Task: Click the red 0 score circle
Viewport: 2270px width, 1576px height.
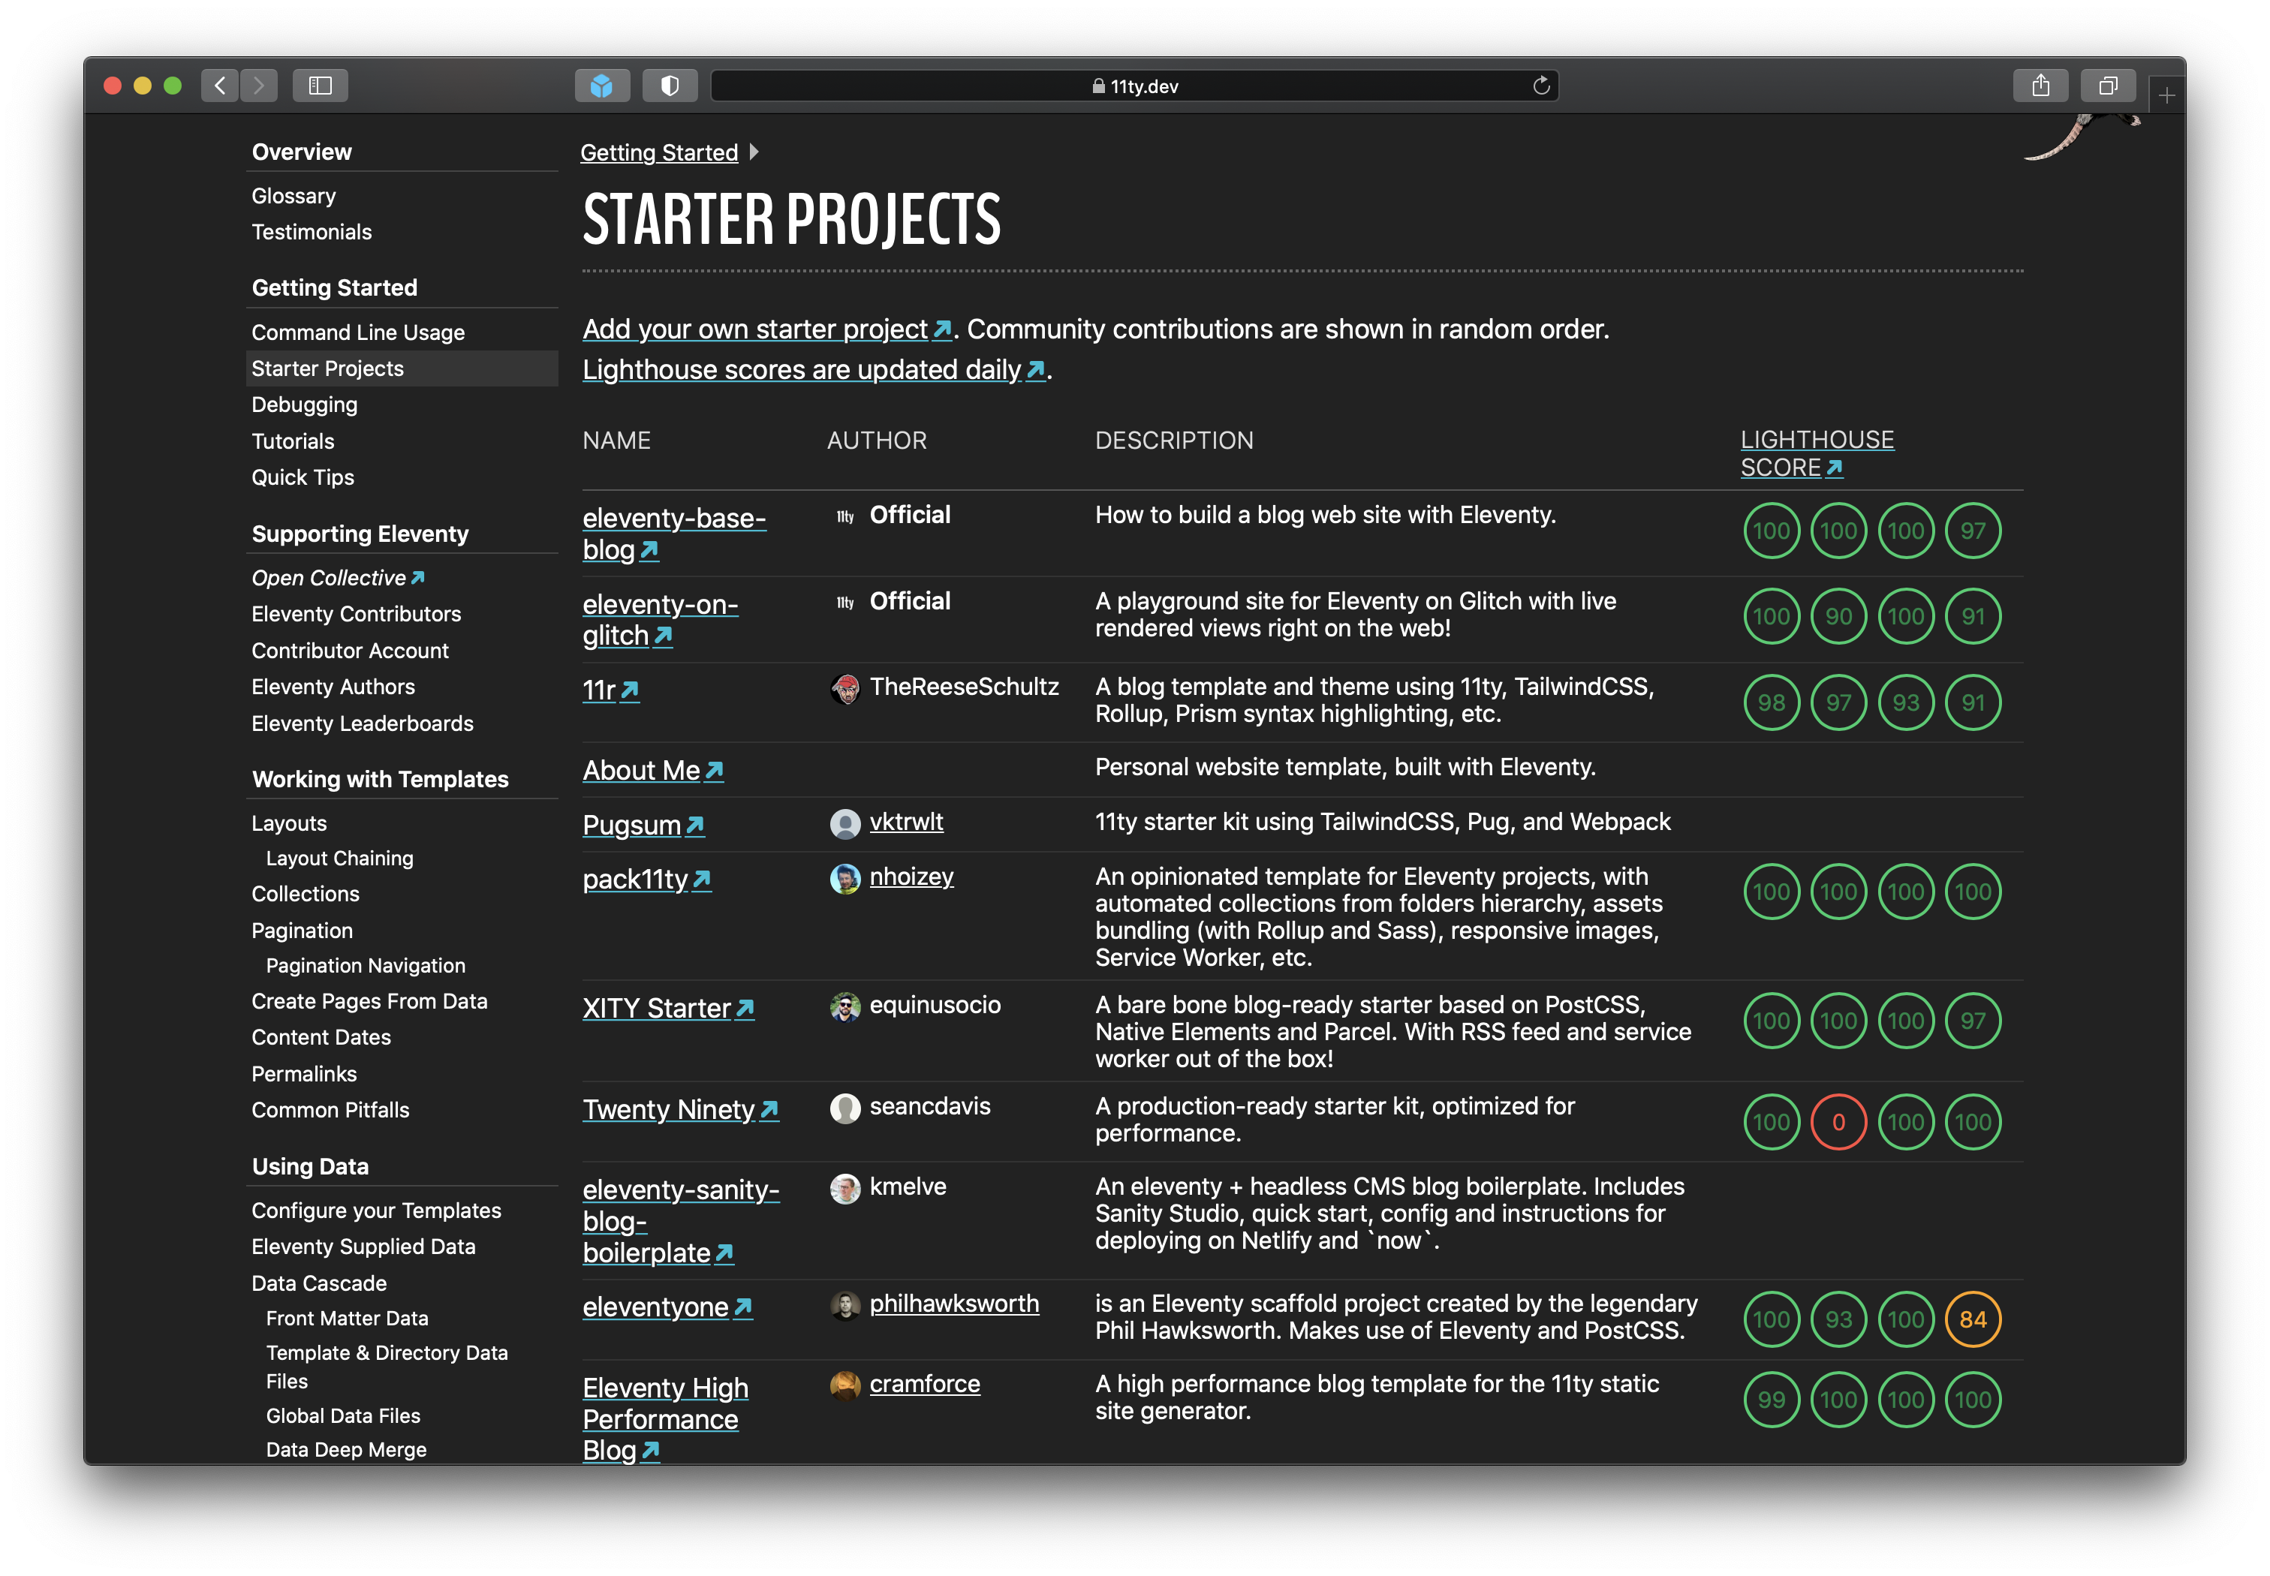Action: click(x=1838, y=1122)
